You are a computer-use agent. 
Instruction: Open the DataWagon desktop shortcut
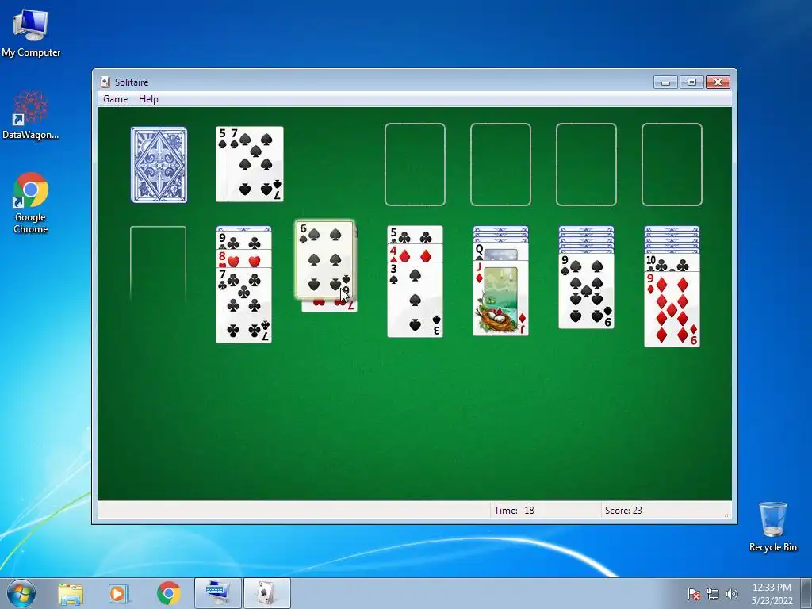click(x=31, y=115)
